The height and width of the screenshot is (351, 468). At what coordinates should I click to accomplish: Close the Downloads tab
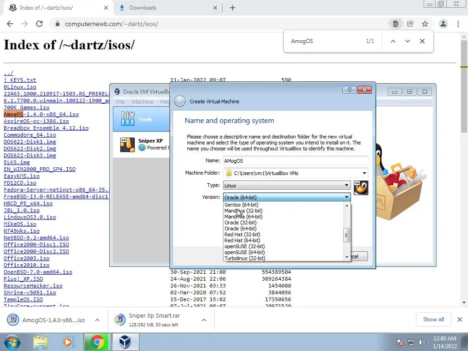click(x=215, y=8)
